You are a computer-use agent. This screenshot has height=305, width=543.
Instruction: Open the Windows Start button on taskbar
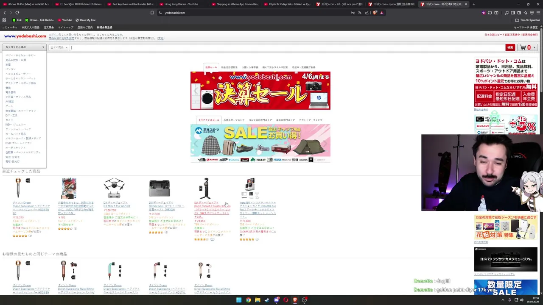pyautogui.click(x=239, y=300)
